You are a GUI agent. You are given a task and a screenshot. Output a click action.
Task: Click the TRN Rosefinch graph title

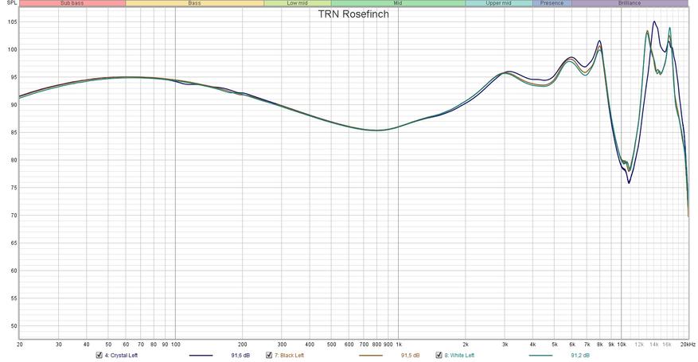(353, 14)
